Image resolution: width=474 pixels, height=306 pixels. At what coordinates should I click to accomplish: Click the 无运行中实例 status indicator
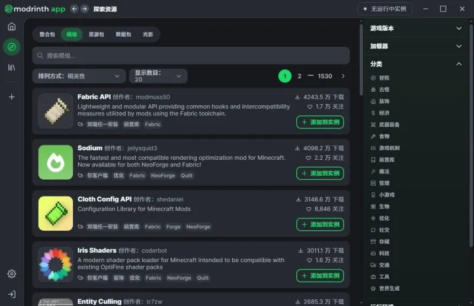385,9
